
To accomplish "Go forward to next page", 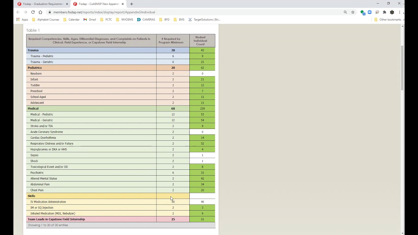I will click(25, 12).
